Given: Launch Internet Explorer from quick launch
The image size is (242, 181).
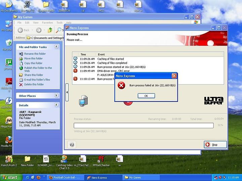Looking at the screenshot, I should click(x=28, y=177).
